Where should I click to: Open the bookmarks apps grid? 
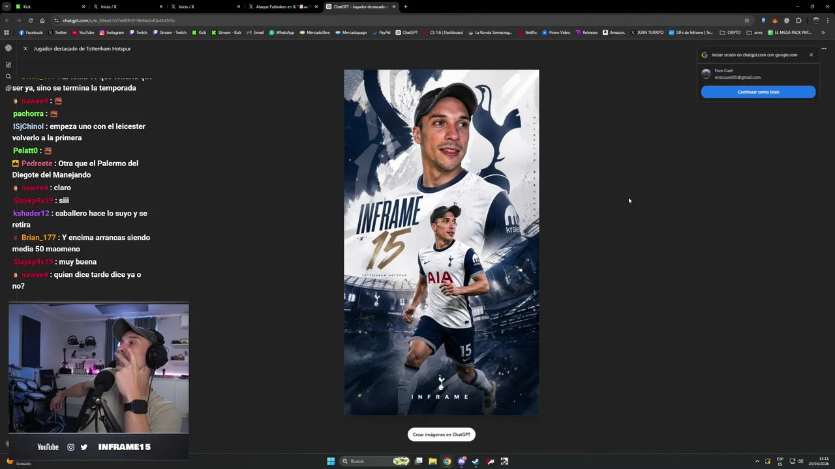click(7, 33)
